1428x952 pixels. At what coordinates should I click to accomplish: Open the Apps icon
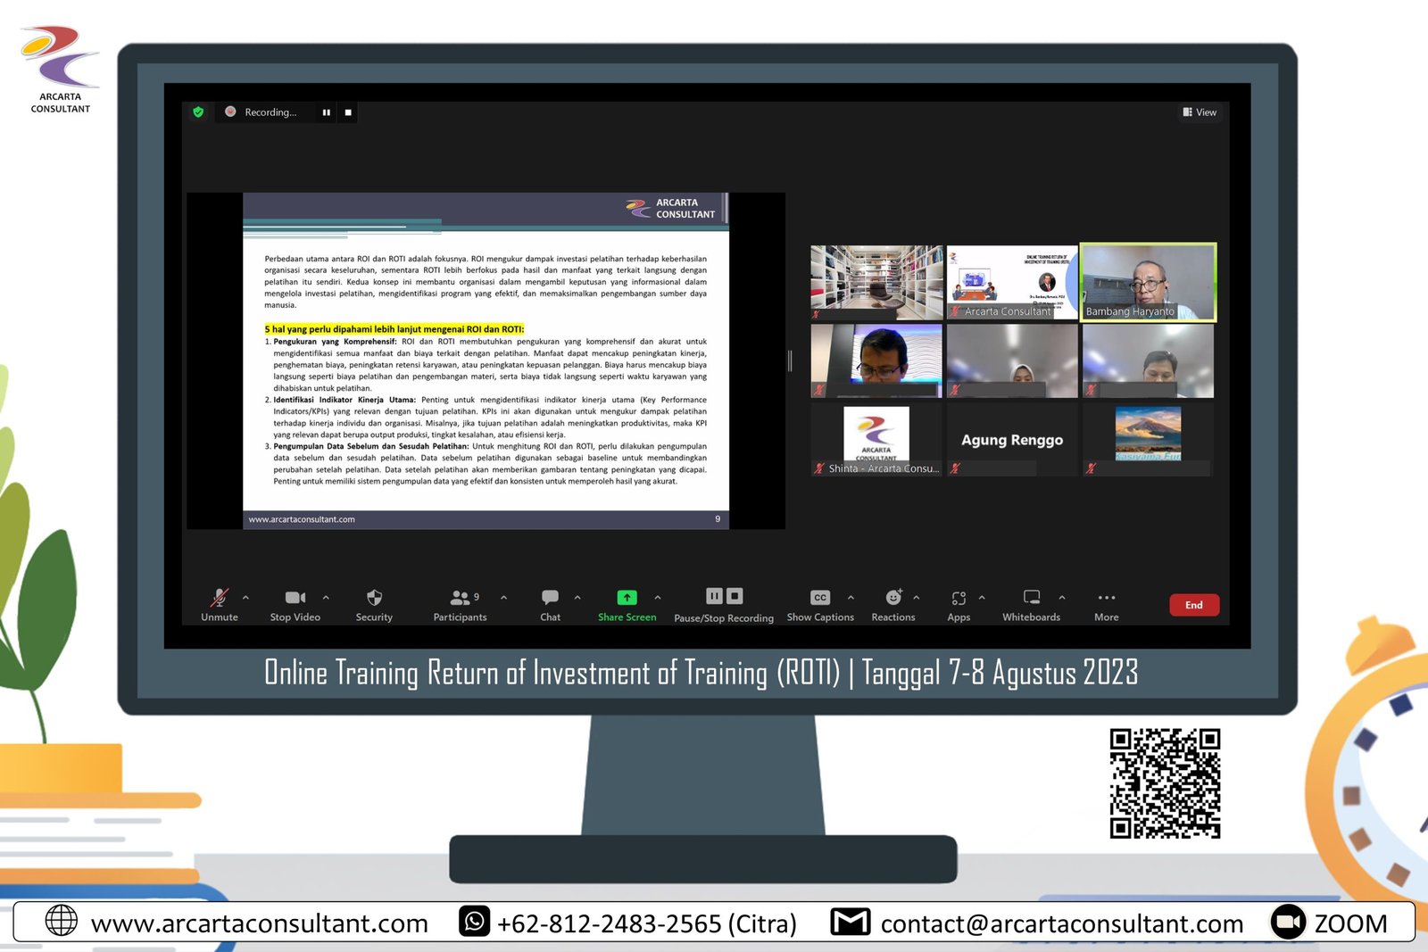click(x=959, y=598)
